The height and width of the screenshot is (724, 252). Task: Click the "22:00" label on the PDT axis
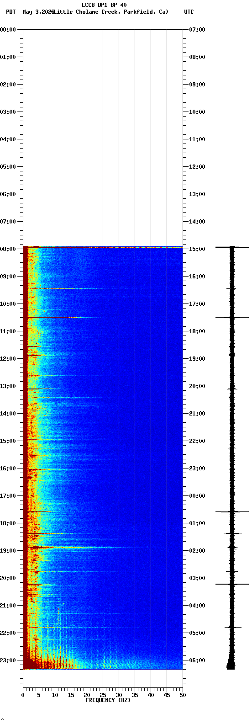(x=8, y=633)
